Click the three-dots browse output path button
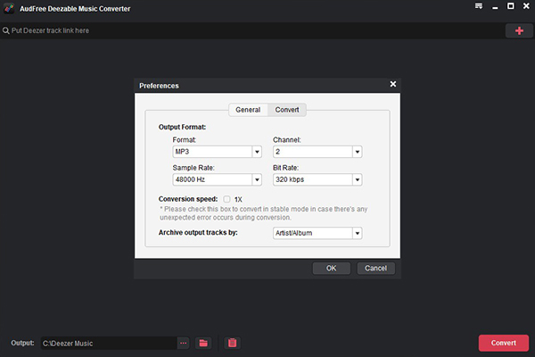Screen dimensions: 535x357 point(183,343)
